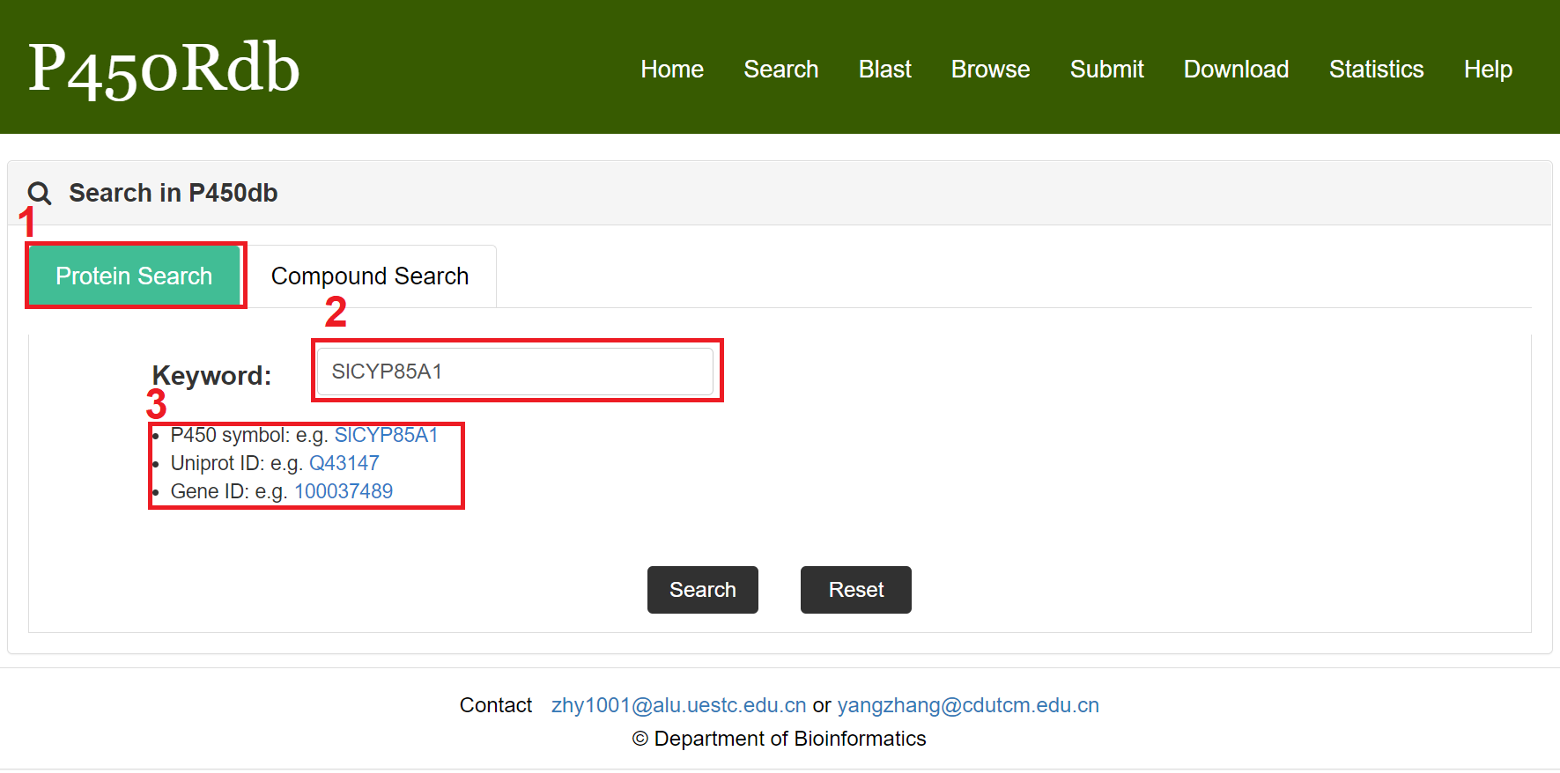Focus the Keyword input field
The width and height of the screenshot is (1560, 773).
click(x=515, y=372)
